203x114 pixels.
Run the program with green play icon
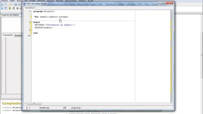pos(10,8)
